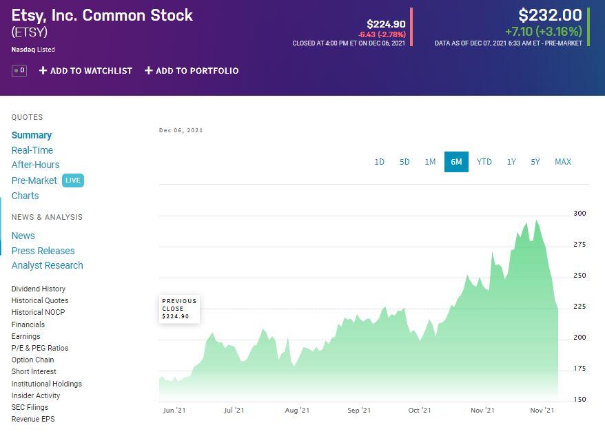
Task: Open Short Interest data
Action: click(34, 371)
